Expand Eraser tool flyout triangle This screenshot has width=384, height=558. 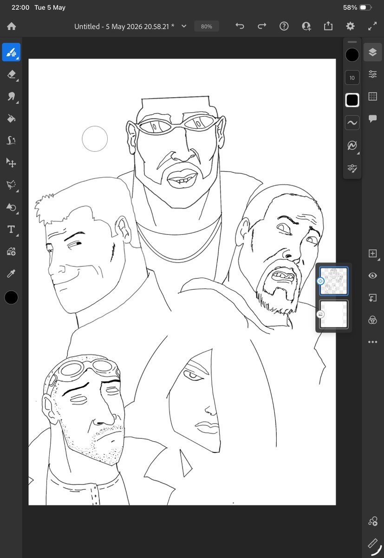(17, 81)
